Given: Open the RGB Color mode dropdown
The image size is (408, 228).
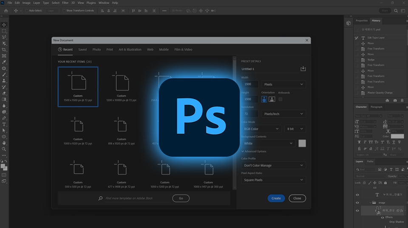Looking at the screenshot, I should (x=261, y=129).
